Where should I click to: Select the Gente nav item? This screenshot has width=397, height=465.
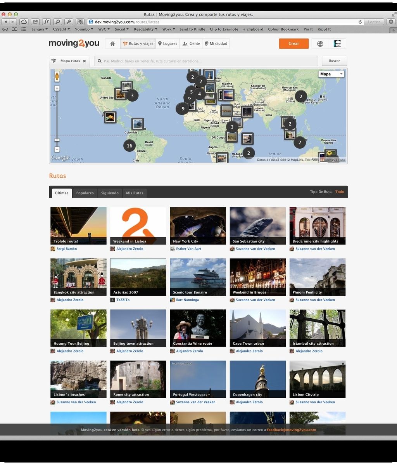(191, 43)
